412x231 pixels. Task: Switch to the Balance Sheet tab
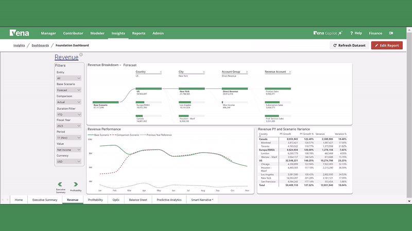pos(138,200)
